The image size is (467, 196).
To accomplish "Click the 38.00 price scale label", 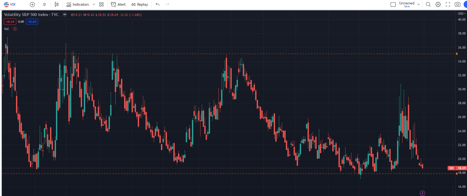I will tap(462, 33).
